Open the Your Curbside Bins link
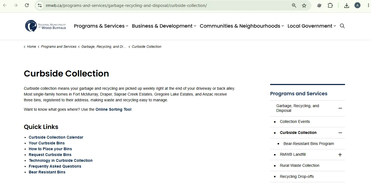 coord(47,143)
